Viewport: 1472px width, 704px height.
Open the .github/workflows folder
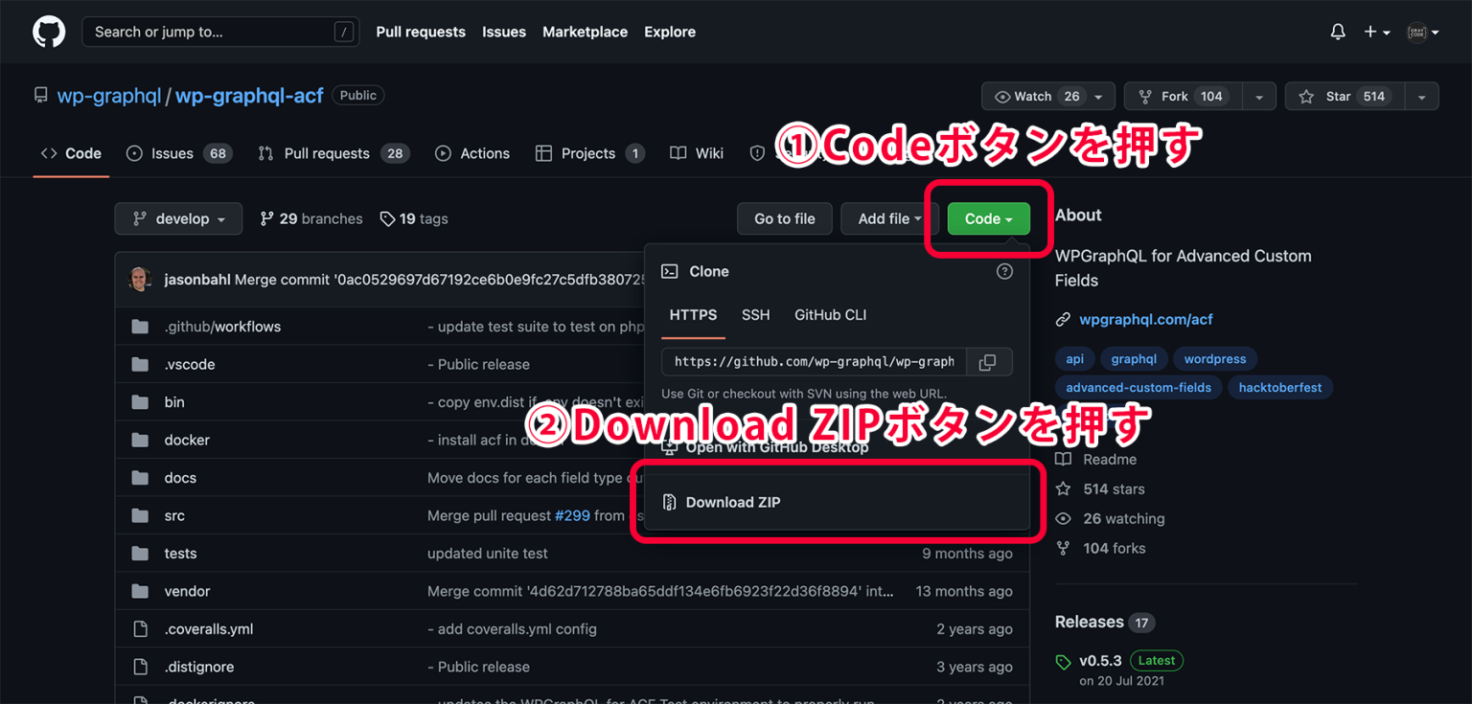click(x=222, y=327)
